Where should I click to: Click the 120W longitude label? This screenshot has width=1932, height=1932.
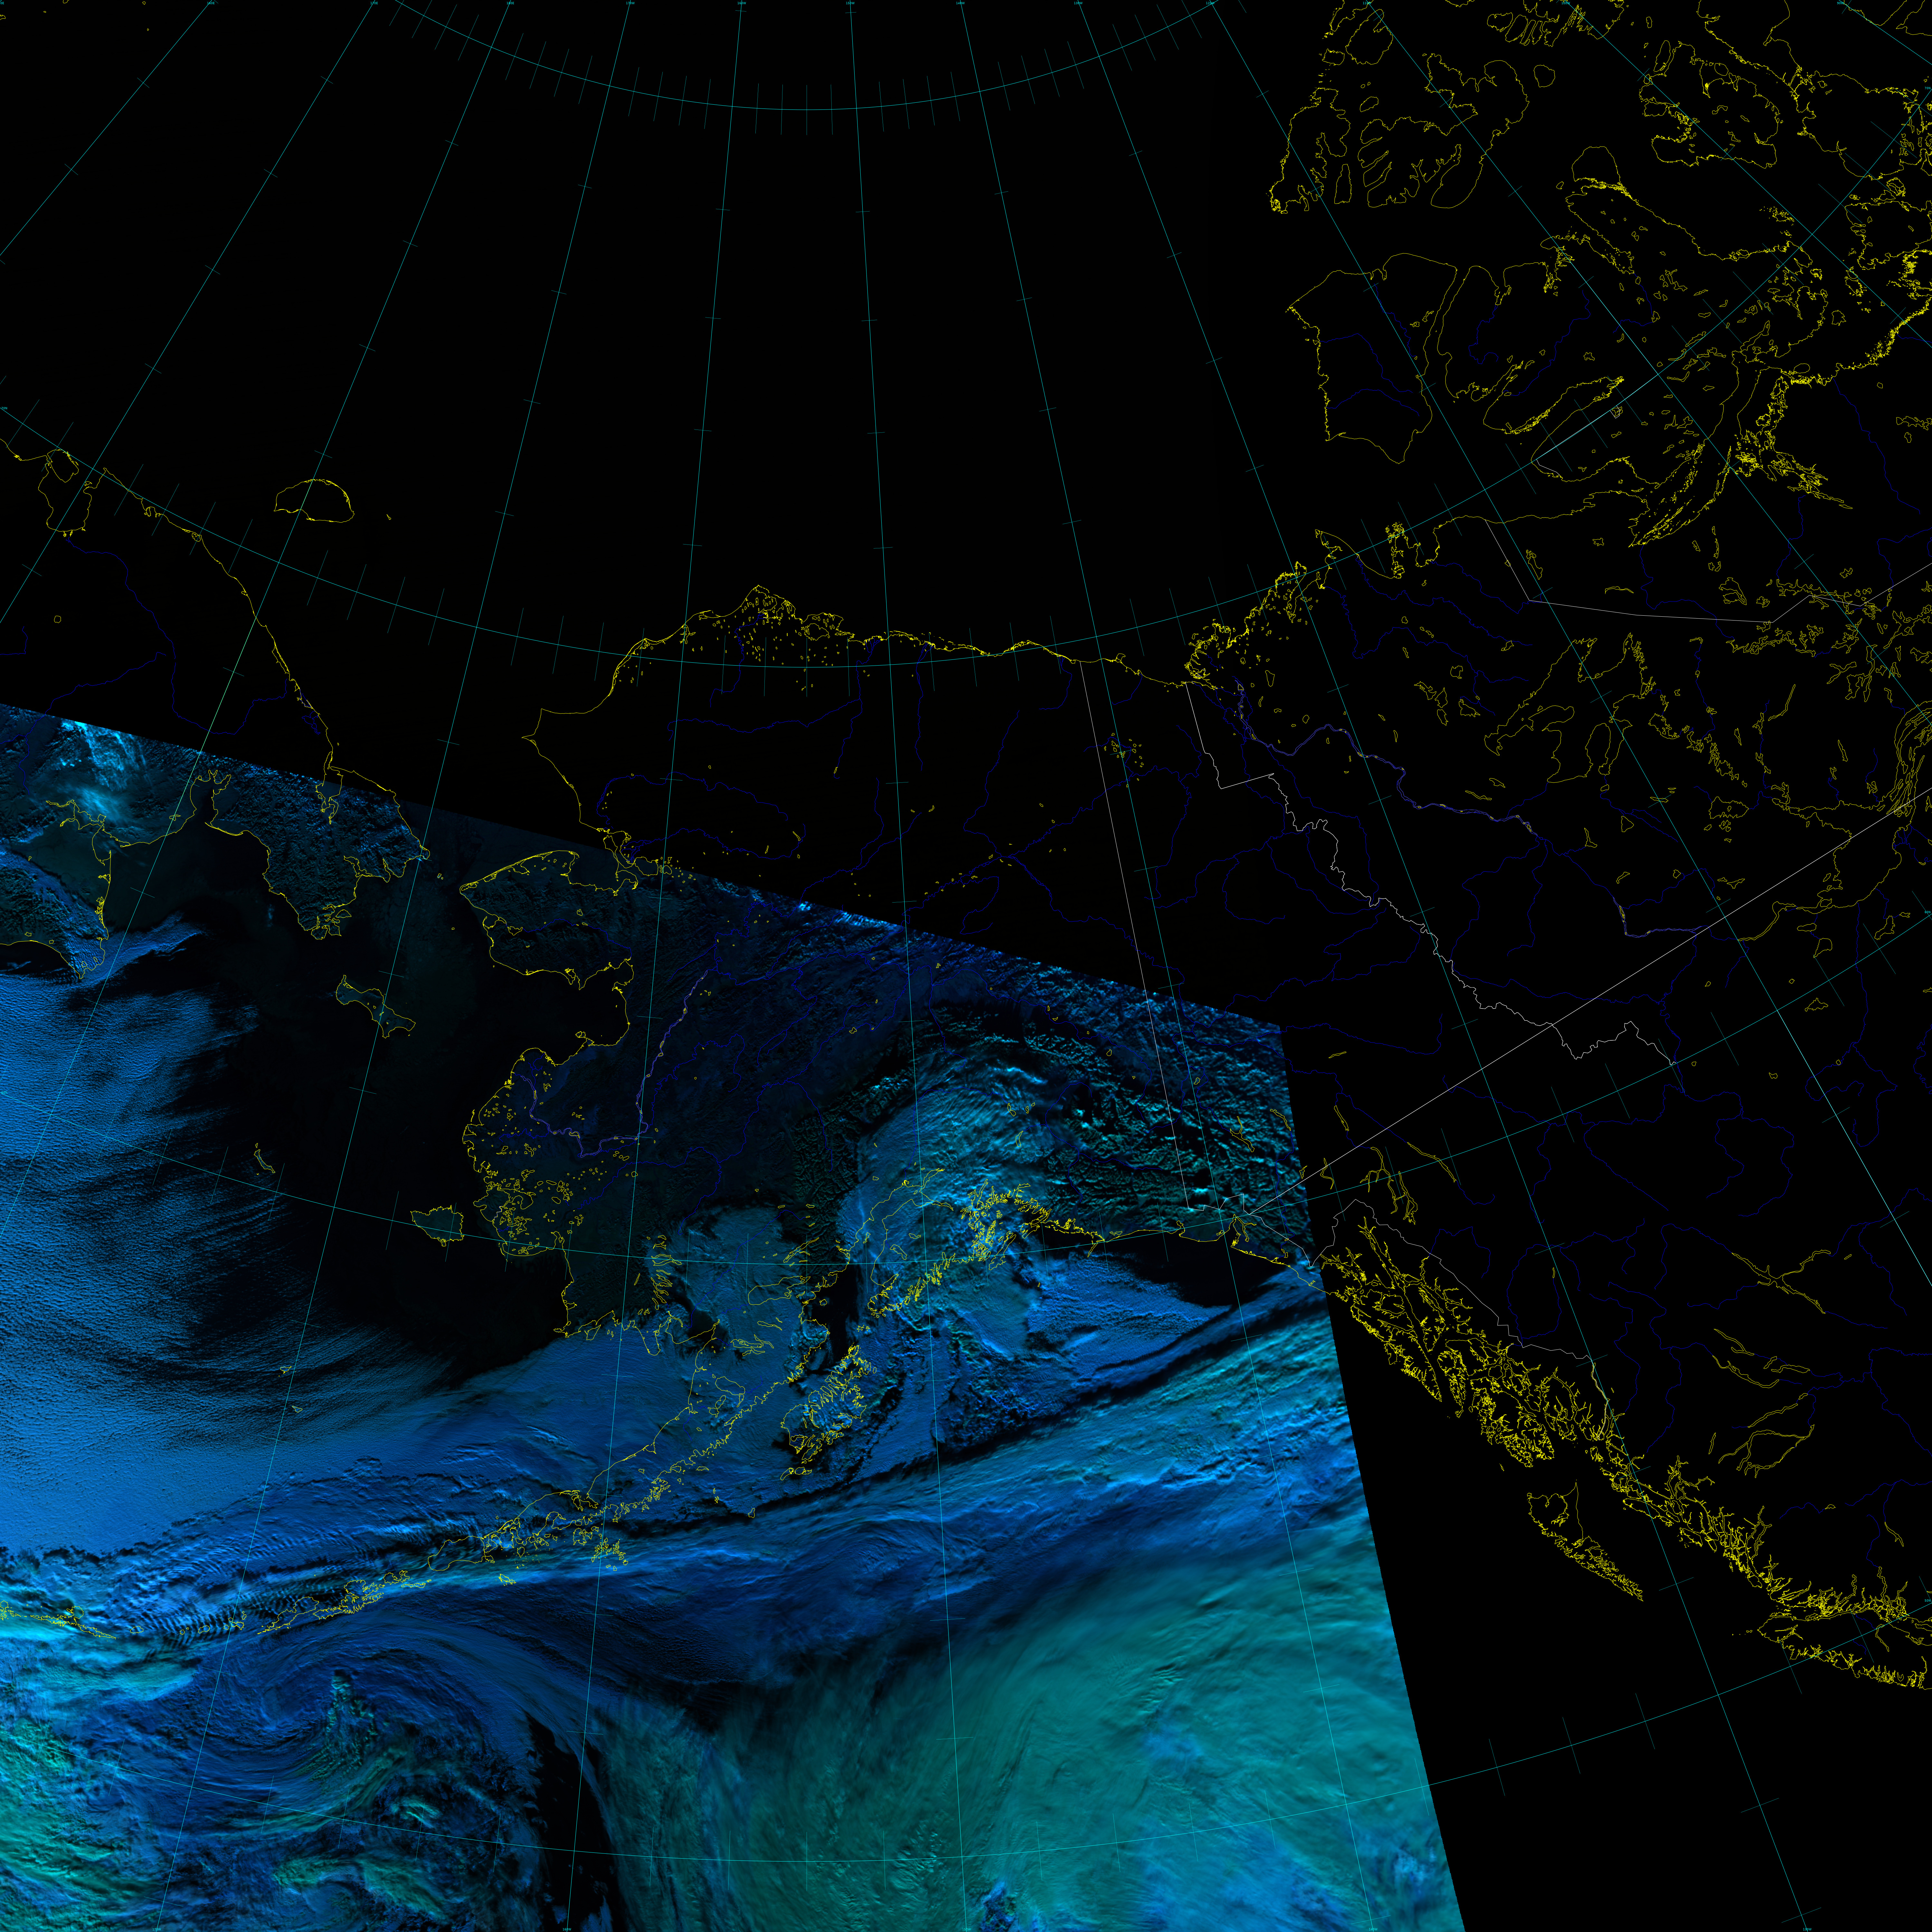click(x=1210, y=3)
